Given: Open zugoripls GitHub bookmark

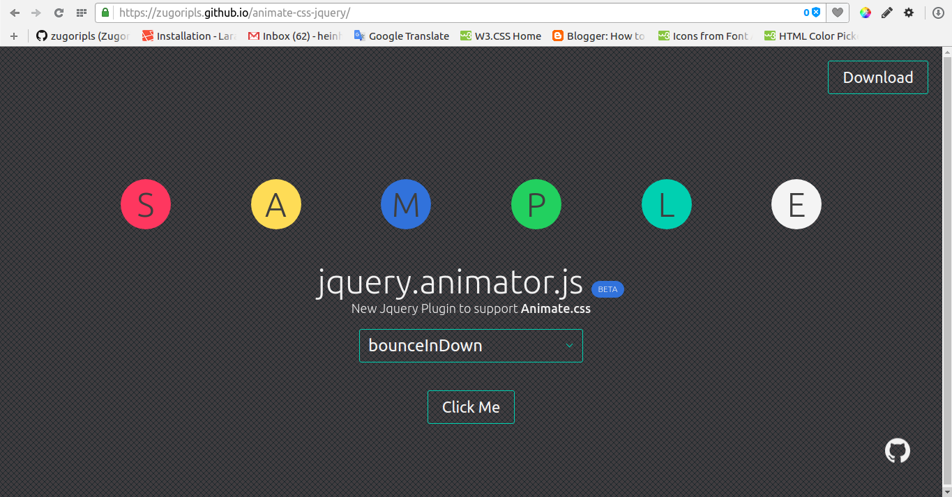Looking at the screenshot, I should click(83, 36).
